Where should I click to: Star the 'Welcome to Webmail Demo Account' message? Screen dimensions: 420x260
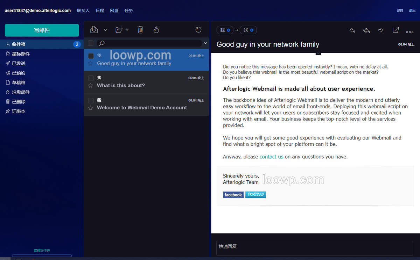click(x=91, y=108)
